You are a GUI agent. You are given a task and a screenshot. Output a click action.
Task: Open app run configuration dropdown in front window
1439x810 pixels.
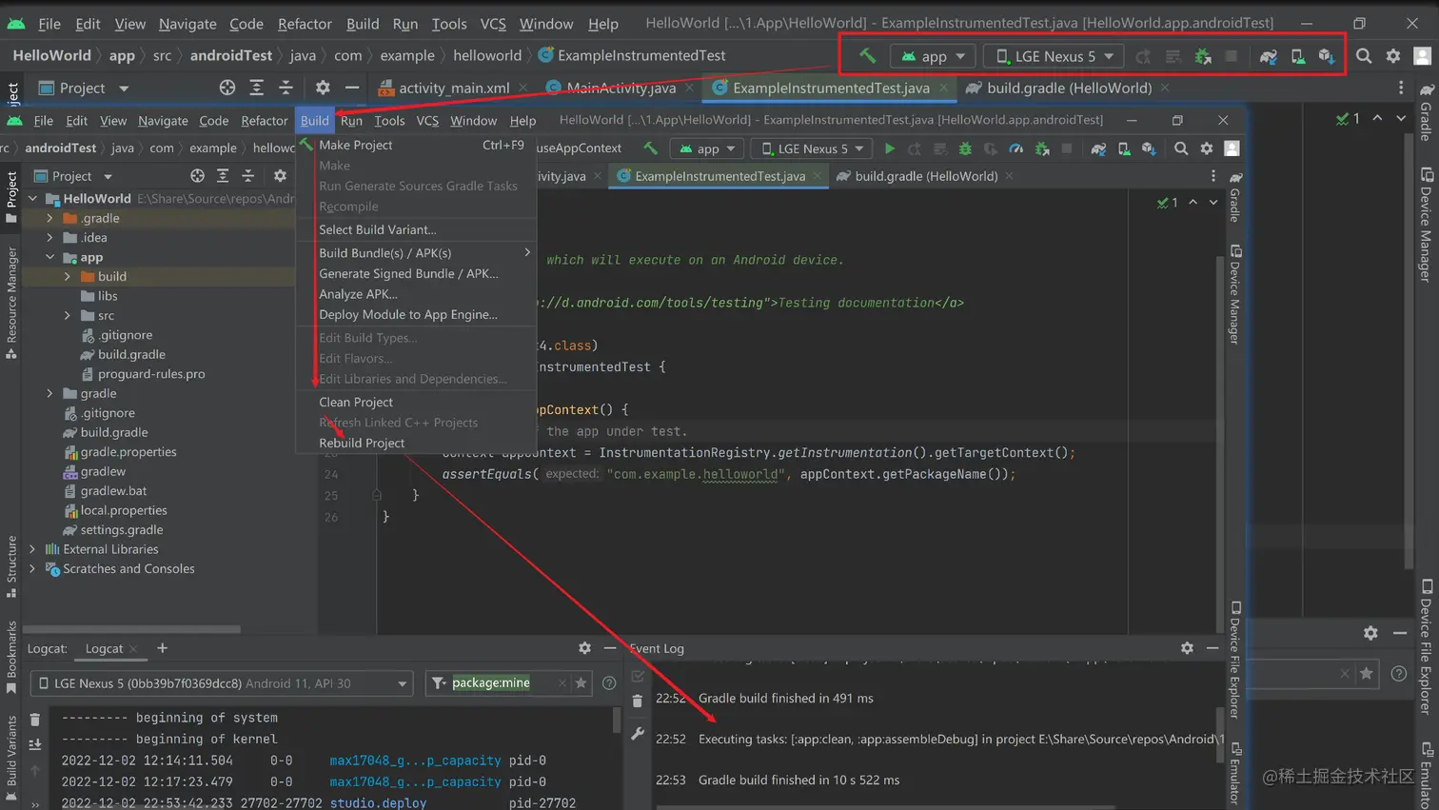707,148
